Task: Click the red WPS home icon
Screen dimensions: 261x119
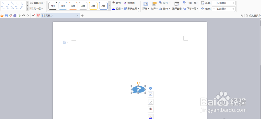Action: [x=38, y=16]
